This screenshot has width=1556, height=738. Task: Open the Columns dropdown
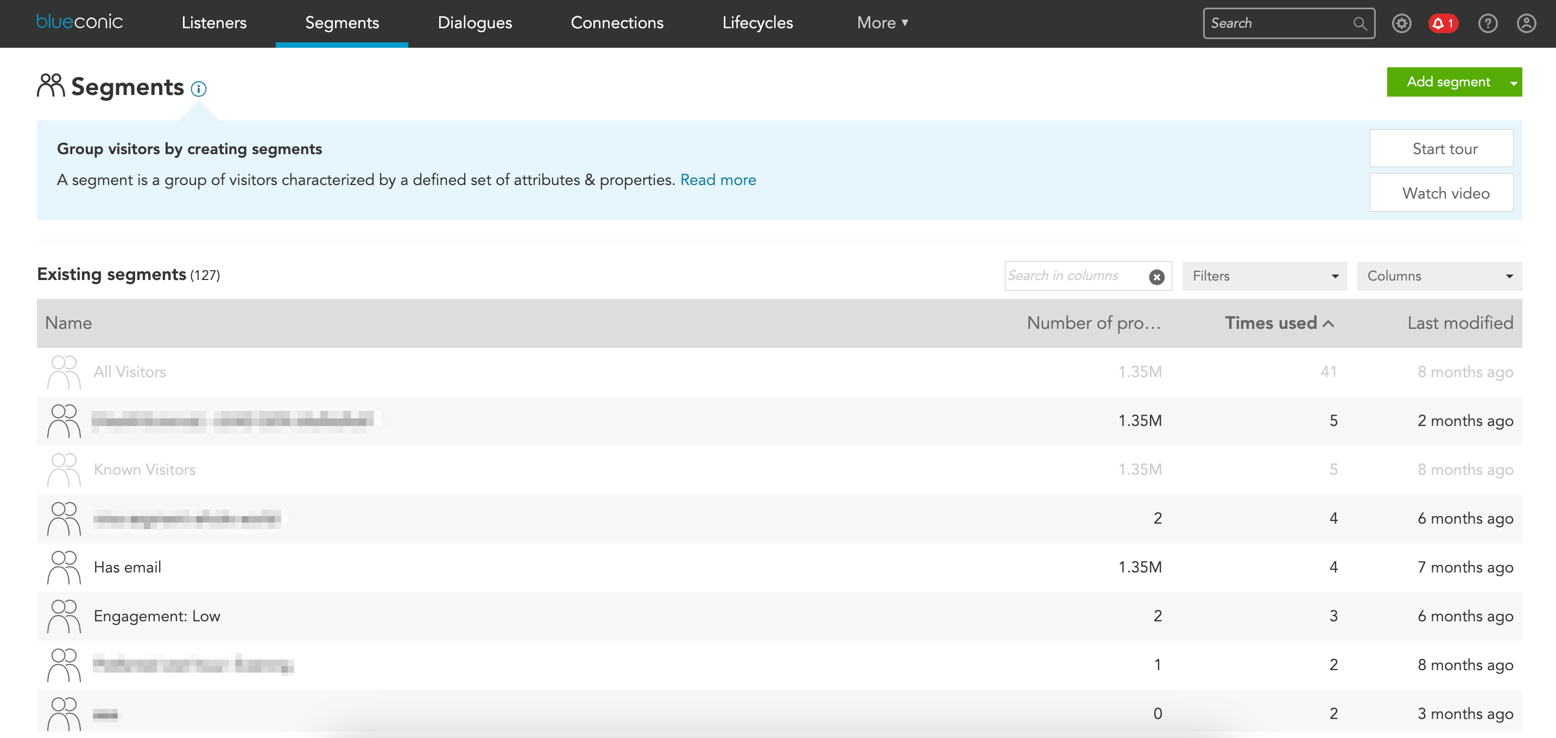click(1439, 276)
